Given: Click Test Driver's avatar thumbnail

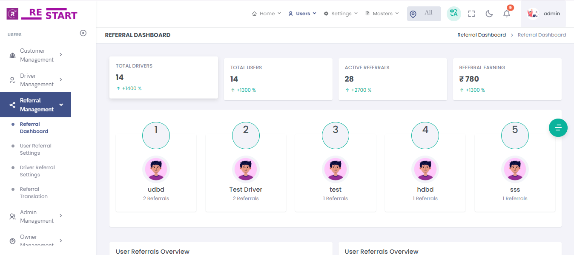Looking at the screenshot, I should click(x=246, y=170).
